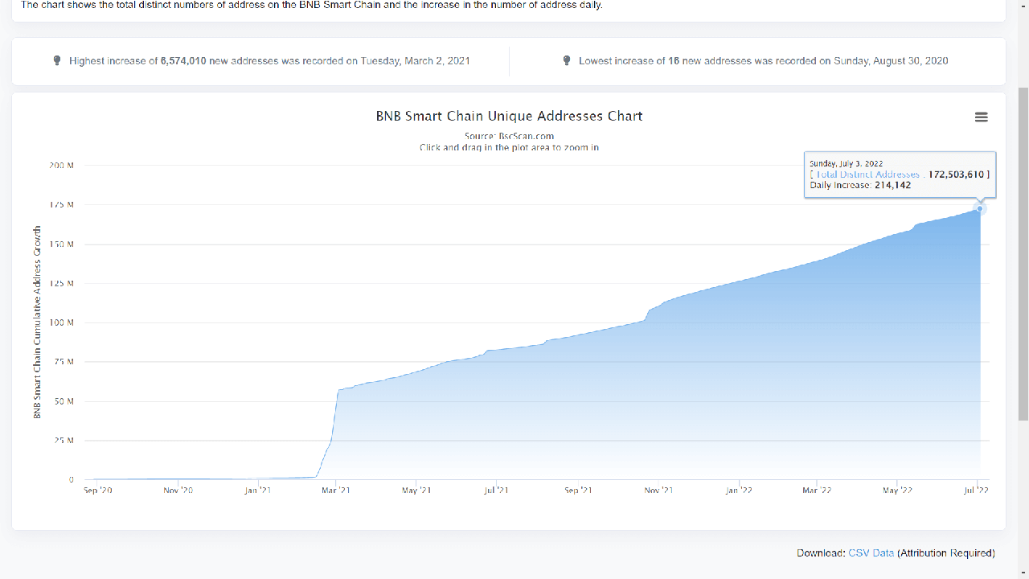Click the Jan '21 x-axis label
1029x579 pixels.
(257, 490)
